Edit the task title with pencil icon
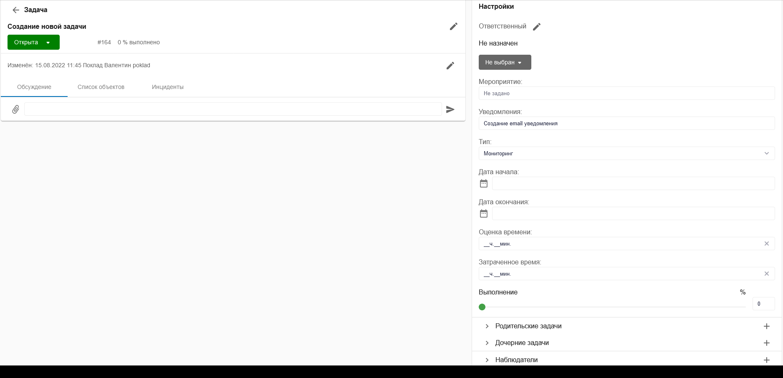This screenshot has height=378, width=783. [453, 26]
